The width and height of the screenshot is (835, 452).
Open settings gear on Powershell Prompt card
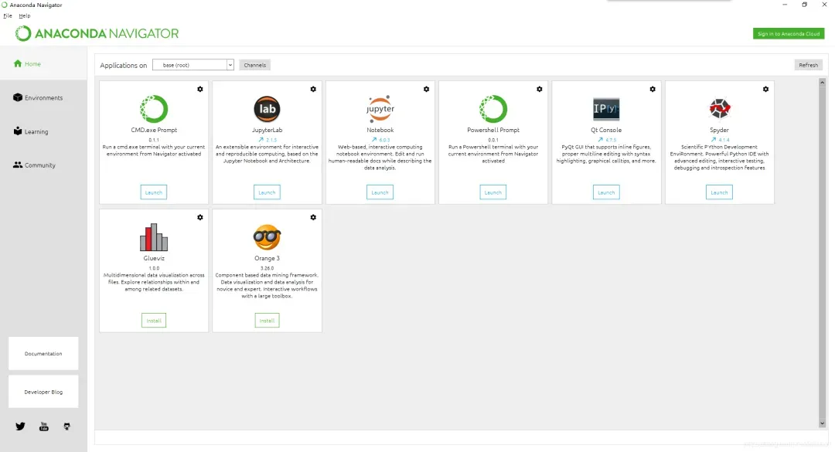(x=540, y=89)
